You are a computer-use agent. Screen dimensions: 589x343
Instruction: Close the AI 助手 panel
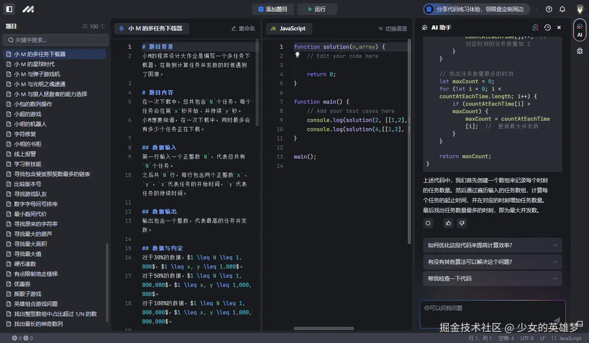click(559, 27)
